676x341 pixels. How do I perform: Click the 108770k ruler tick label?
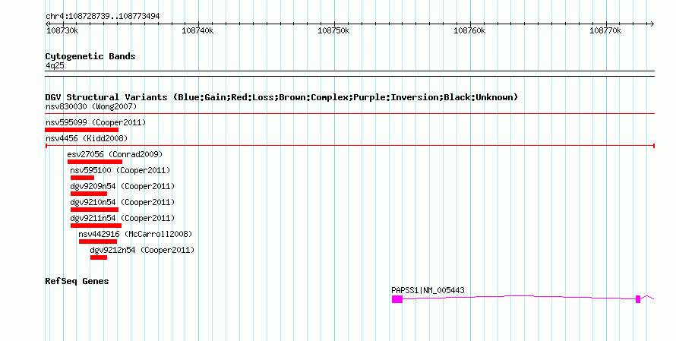605,30
